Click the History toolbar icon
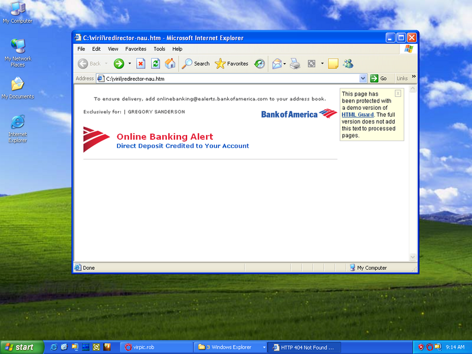Screen dimensions: 472x354 coord(259,64)
